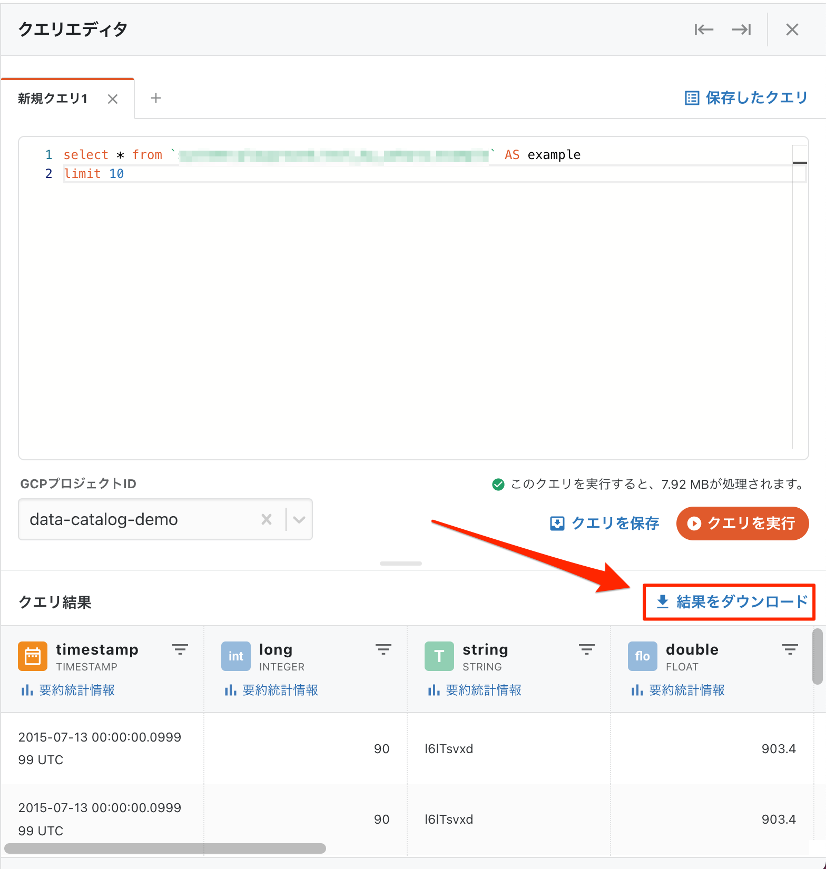This screenshot has width=826, height=869.
Task: Click first row's 903.4 double value
Action: click(779, 749)
